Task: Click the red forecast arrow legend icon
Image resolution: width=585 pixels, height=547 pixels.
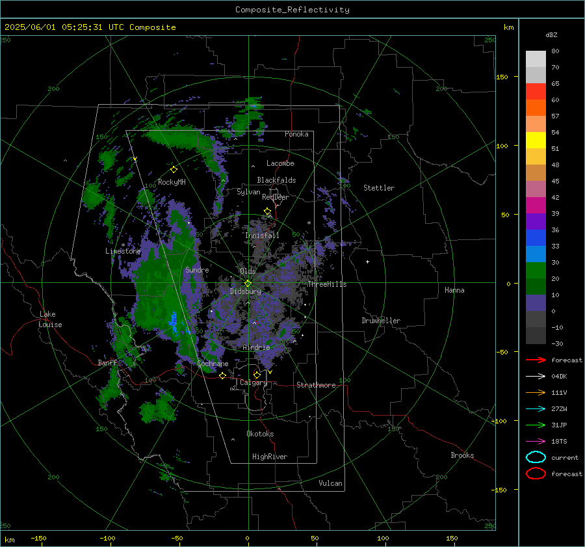Action: tap(536, 360)
